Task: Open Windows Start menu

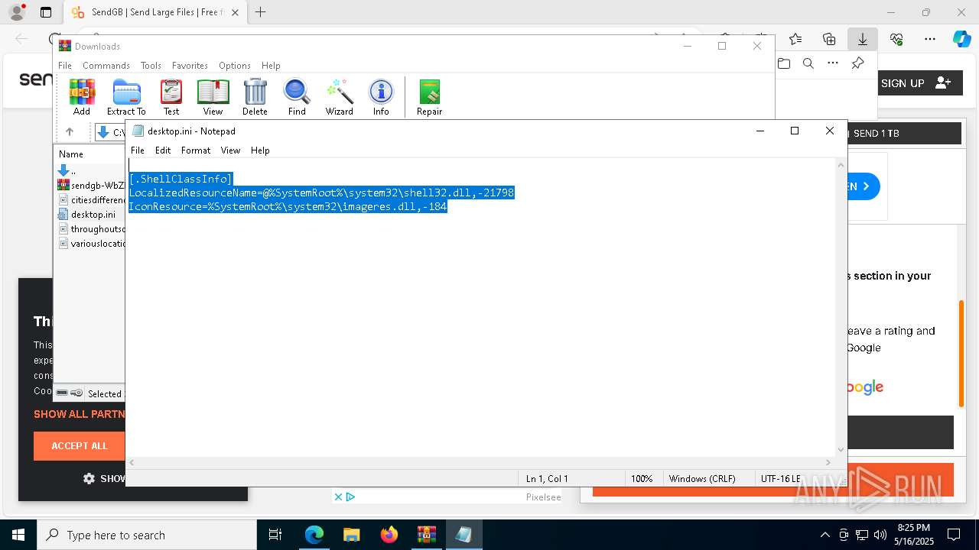Action: click(18, 535)
